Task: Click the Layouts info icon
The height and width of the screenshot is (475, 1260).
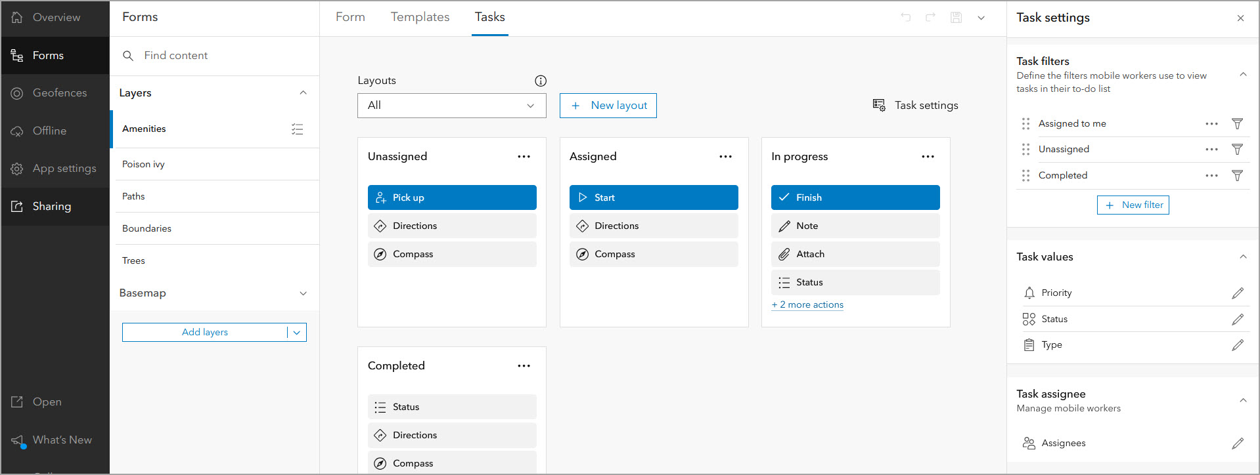Action: click(541, 81)
